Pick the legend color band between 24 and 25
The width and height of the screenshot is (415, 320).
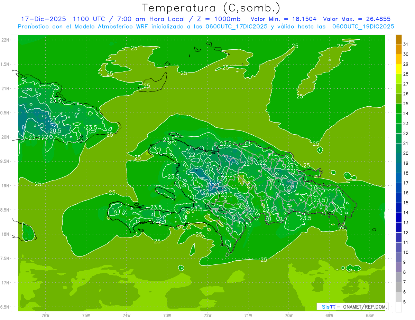coord(399,109)
